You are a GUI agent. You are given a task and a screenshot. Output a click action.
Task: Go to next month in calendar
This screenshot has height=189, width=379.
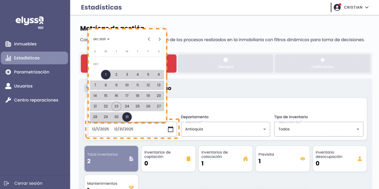point(160,39)
